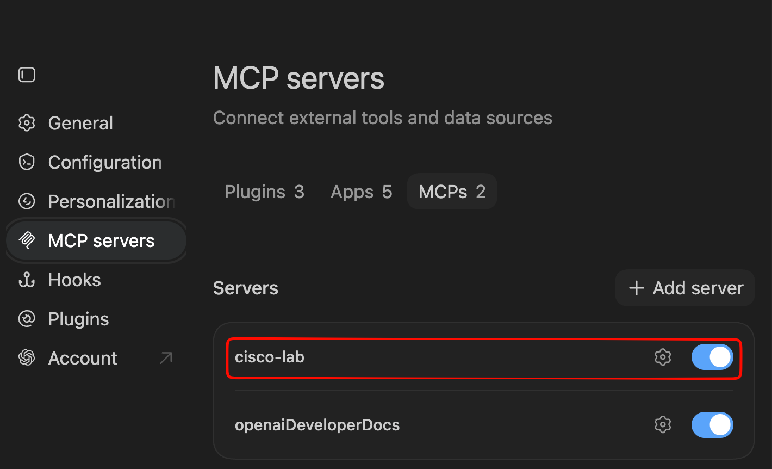
Task: Switch to the Apps 5 tab
Action: point(361,192)
